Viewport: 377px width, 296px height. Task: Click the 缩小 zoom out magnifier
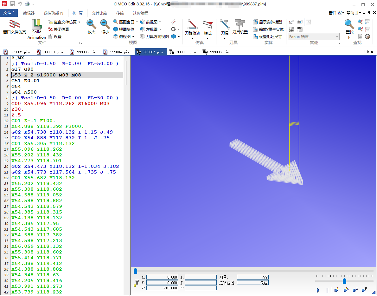(105, 24)
